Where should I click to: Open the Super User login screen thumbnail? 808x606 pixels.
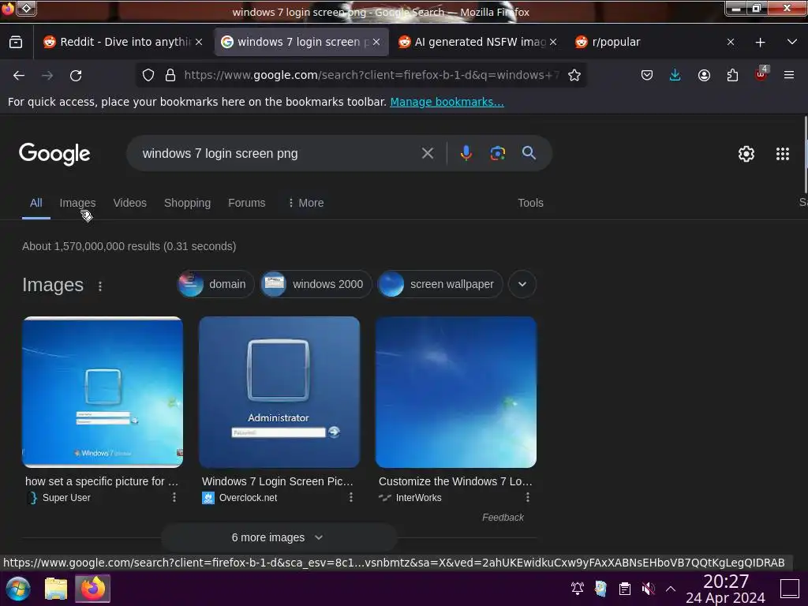(103, 392)
